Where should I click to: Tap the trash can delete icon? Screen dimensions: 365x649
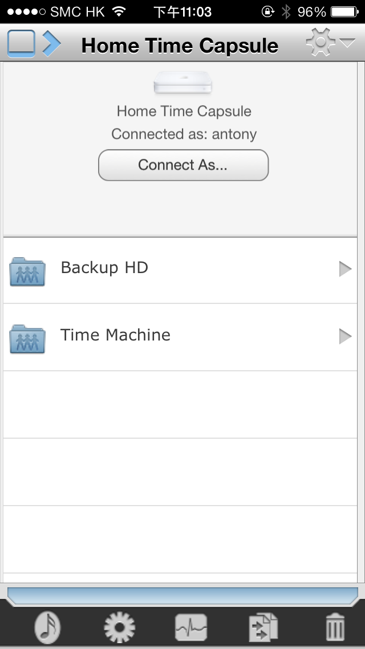[335, 627]
